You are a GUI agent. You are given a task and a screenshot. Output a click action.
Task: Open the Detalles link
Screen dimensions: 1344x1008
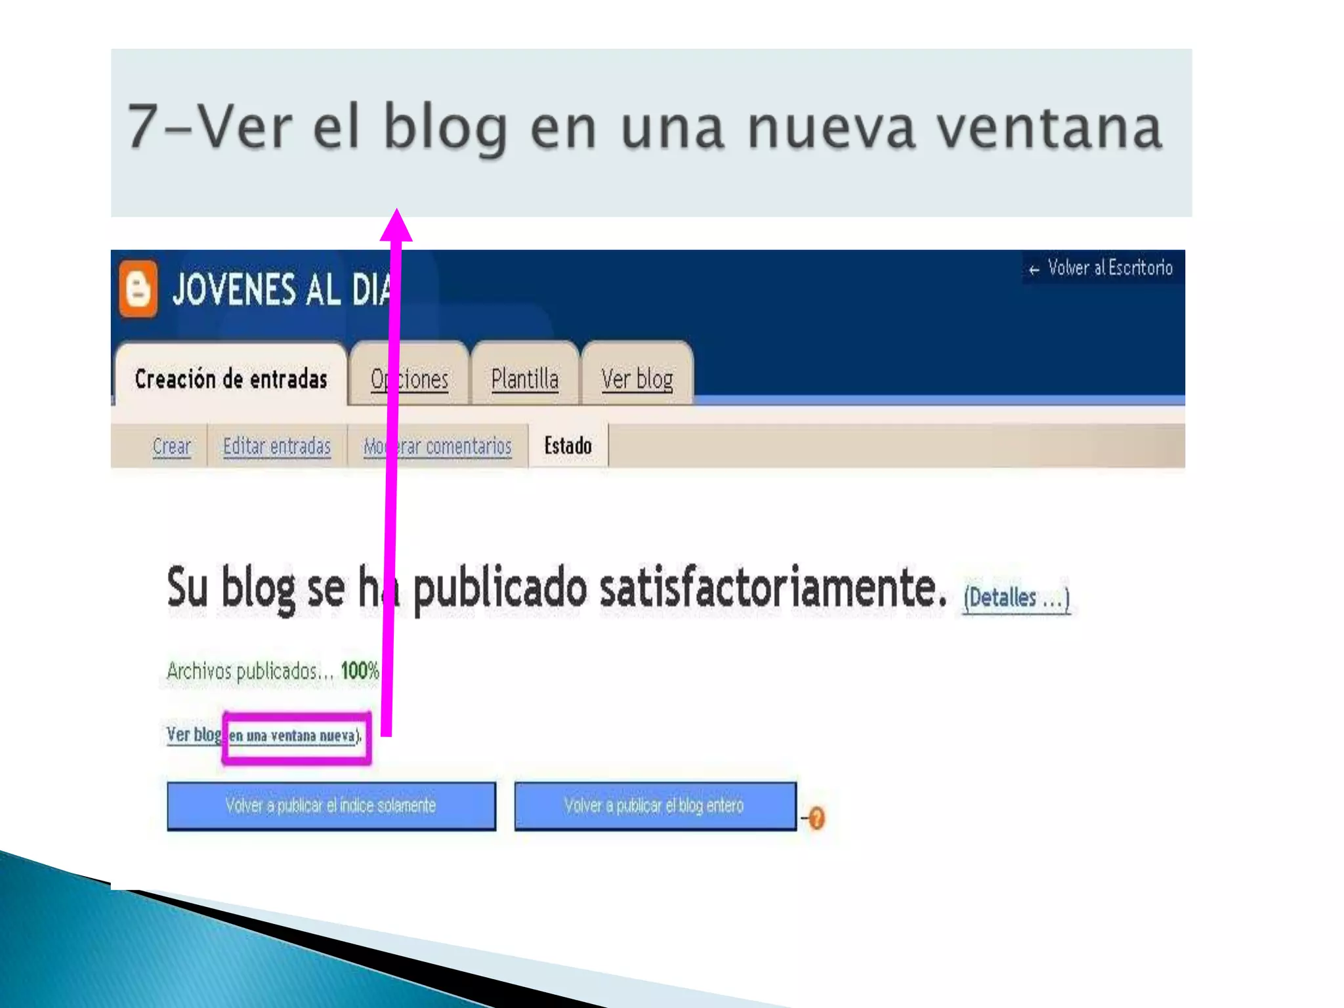click(1017, 598)
